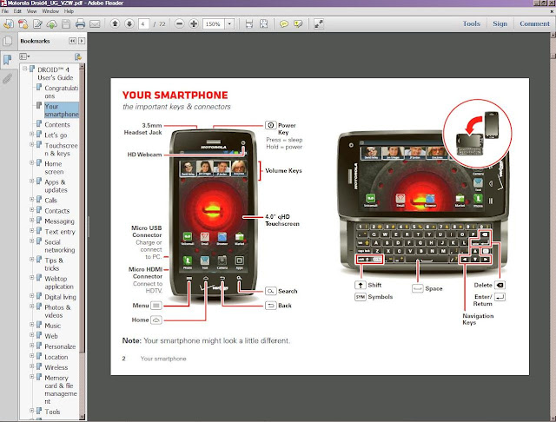Image resolution: width=556 pixels, height=422 pixels.
Task: Click the Bookmarks panel icon
Action: click(8, 60)
